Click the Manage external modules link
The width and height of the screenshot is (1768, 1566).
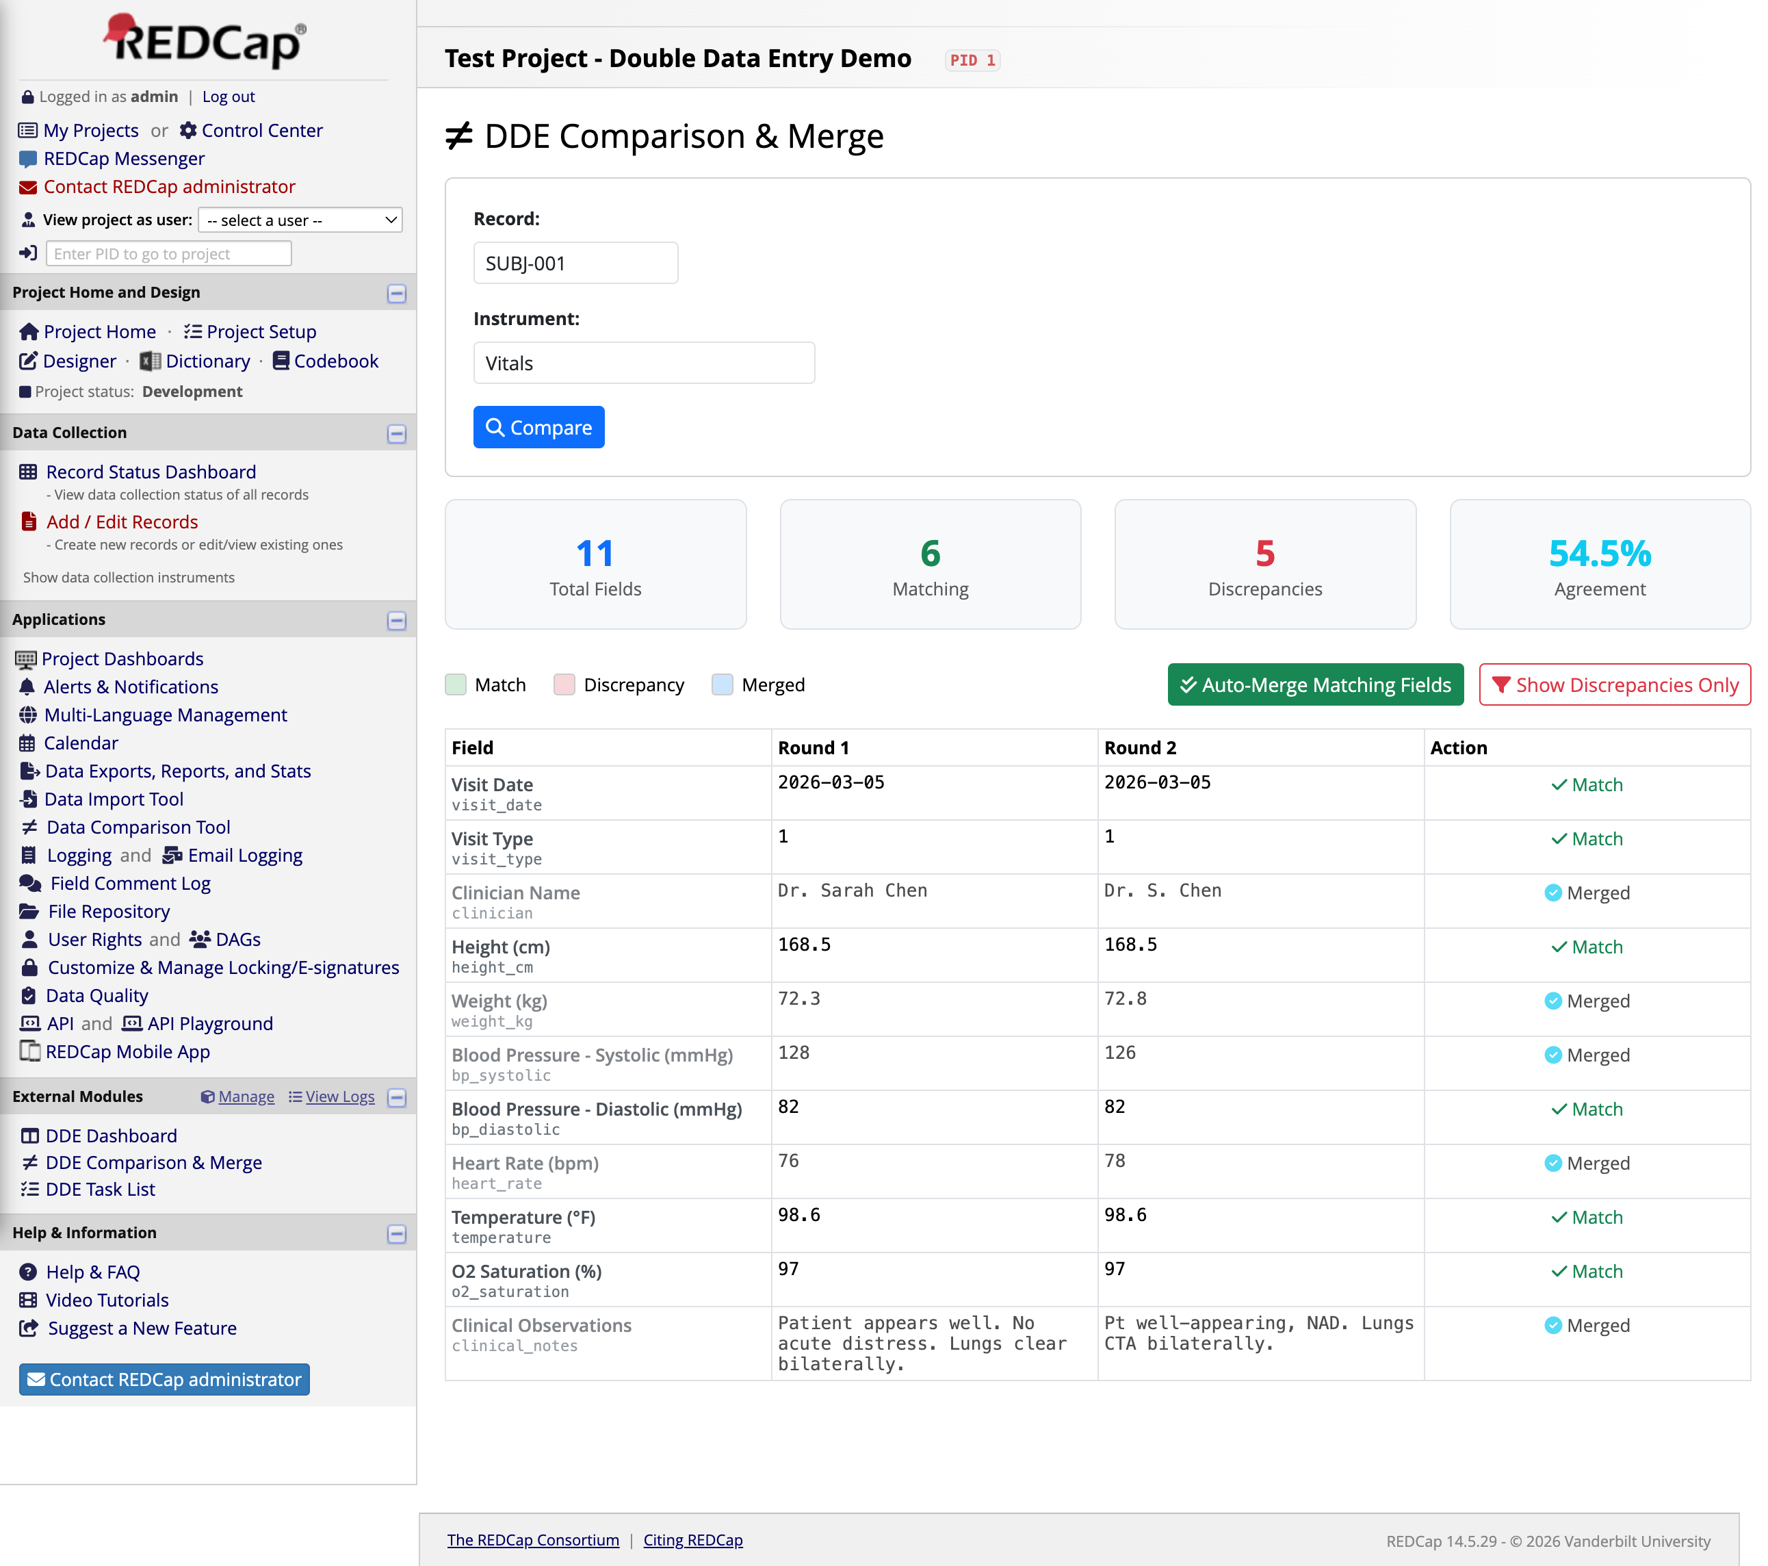pyautogui.click(x=246, y=1096)
